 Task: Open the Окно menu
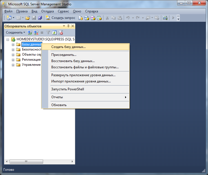[x=77, y=11]
